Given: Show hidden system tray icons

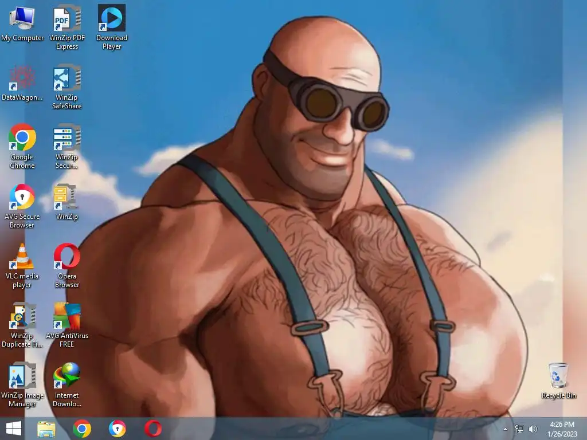Looking at the screenshot, I should pyautogui.click(x=506, y=429).
